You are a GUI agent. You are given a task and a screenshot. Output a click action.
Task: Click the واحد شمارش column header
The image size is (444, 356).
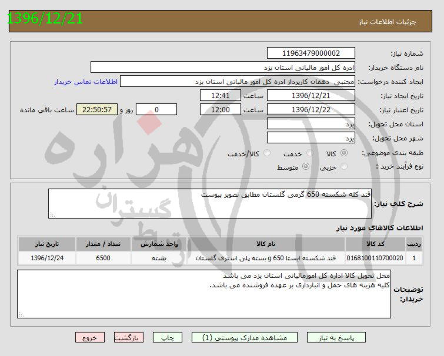(159, 244)
